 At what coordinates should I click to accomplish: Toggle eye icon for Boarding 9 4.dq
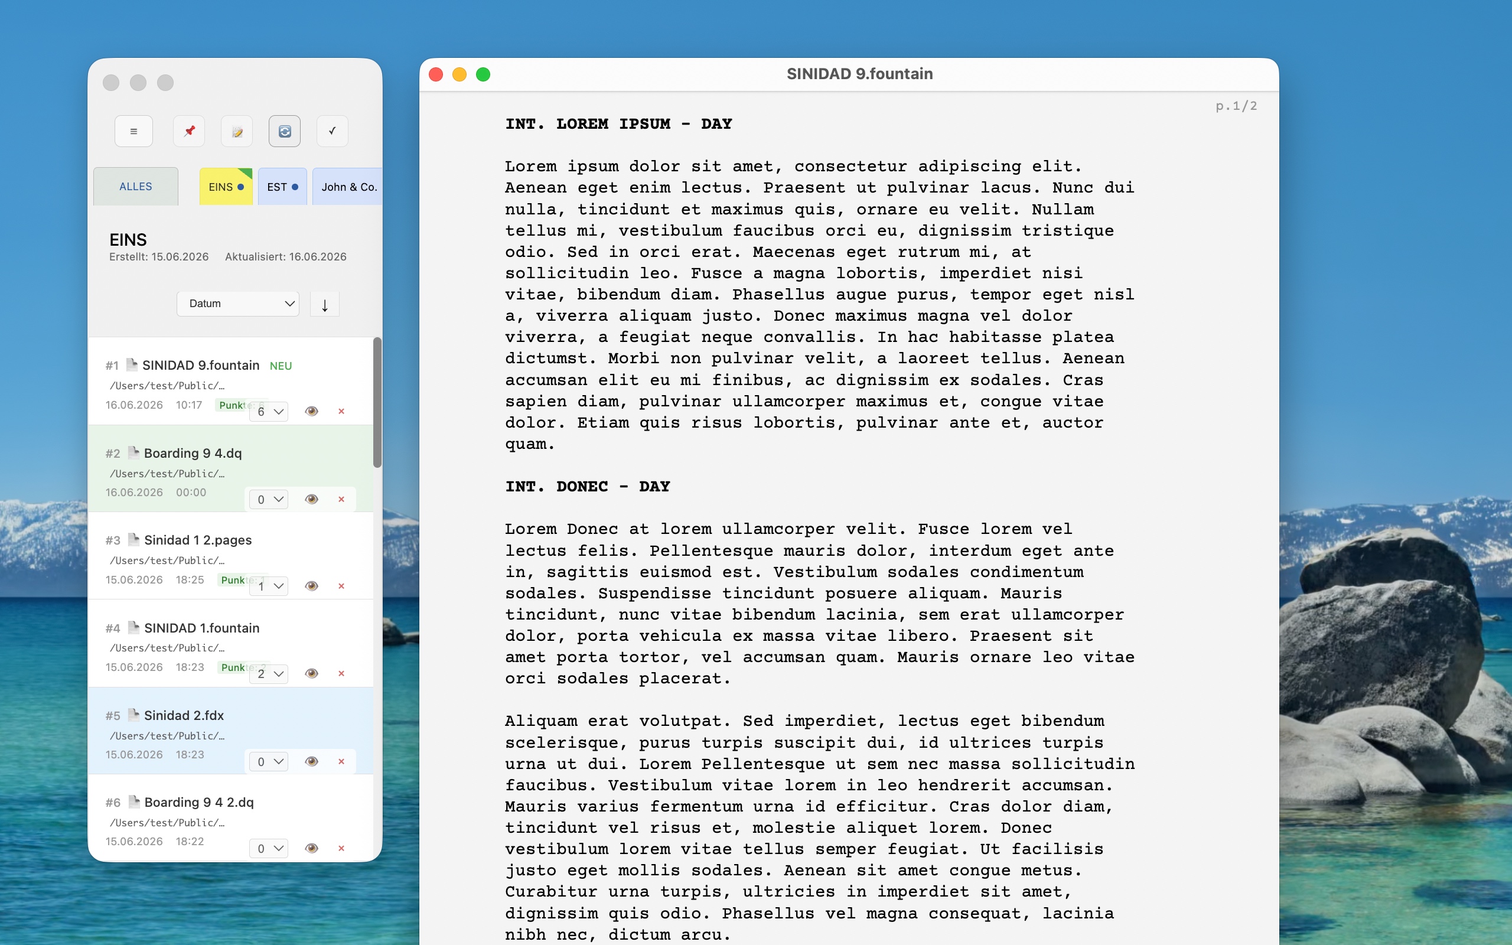pos(312,500)
